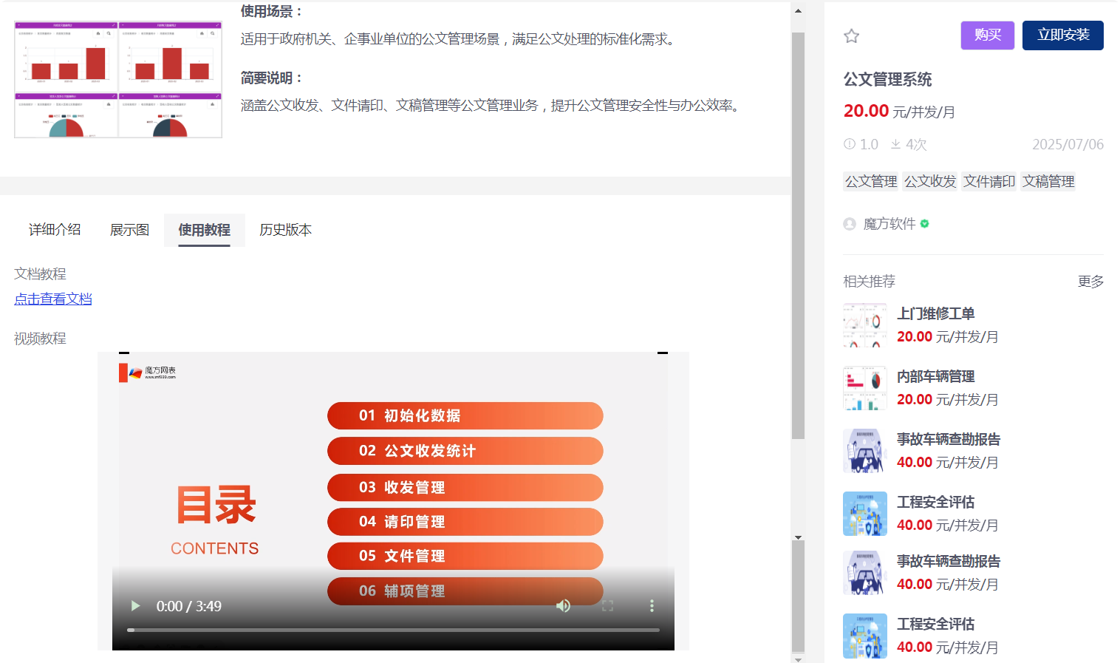Open the 历史版本 tab
This screenshot has width=1120, height=663.
tap(285, 230)
